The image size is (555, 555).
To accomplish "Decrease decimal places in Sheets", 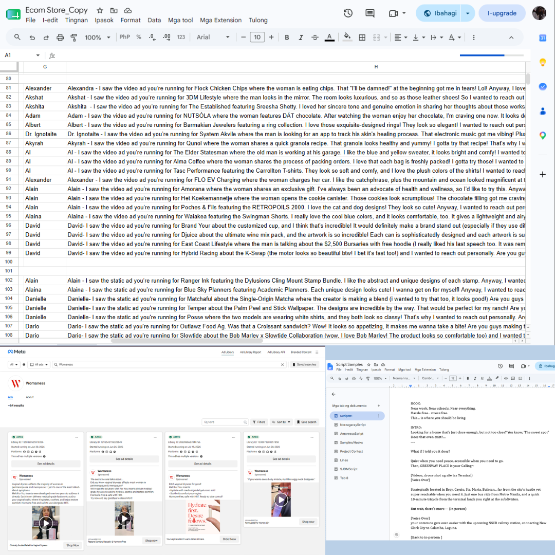I will coord(152,37).
